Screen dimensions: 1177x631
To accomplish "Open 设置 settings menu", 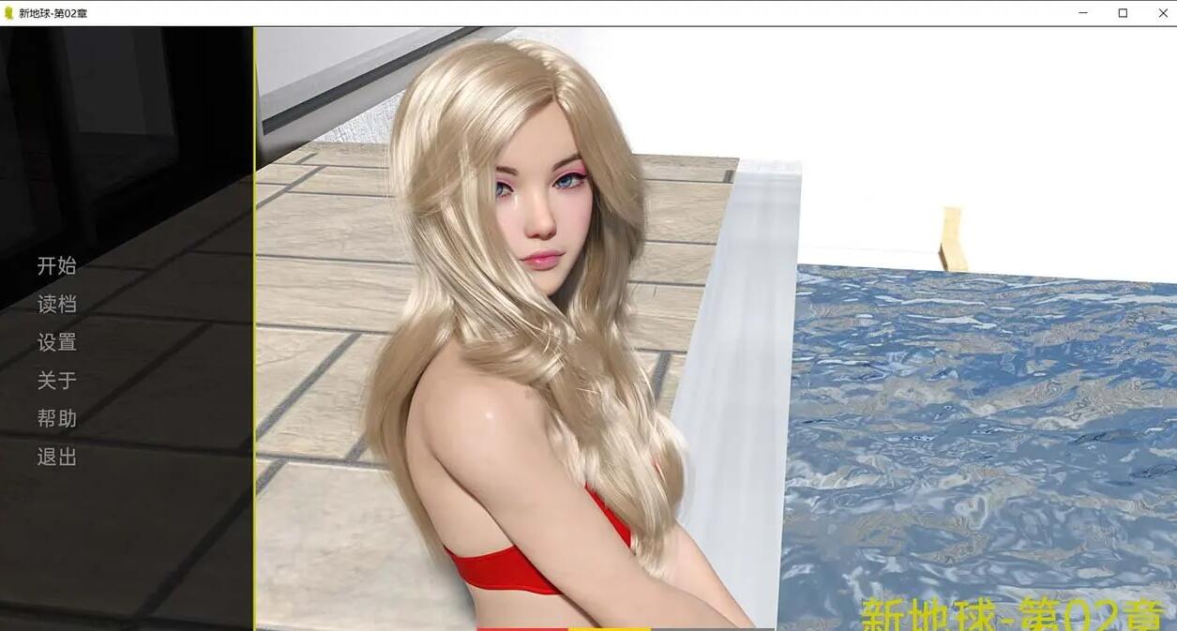I will click(56, 342).
